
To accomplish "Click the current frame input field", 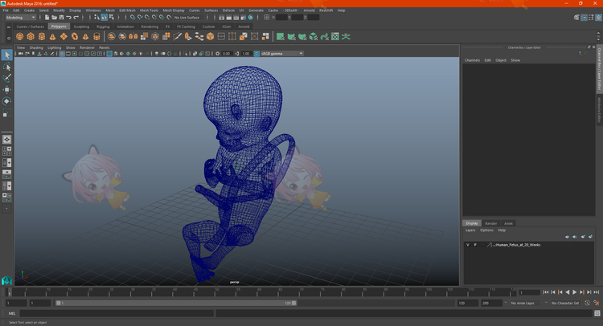I will tap(529, 292).
